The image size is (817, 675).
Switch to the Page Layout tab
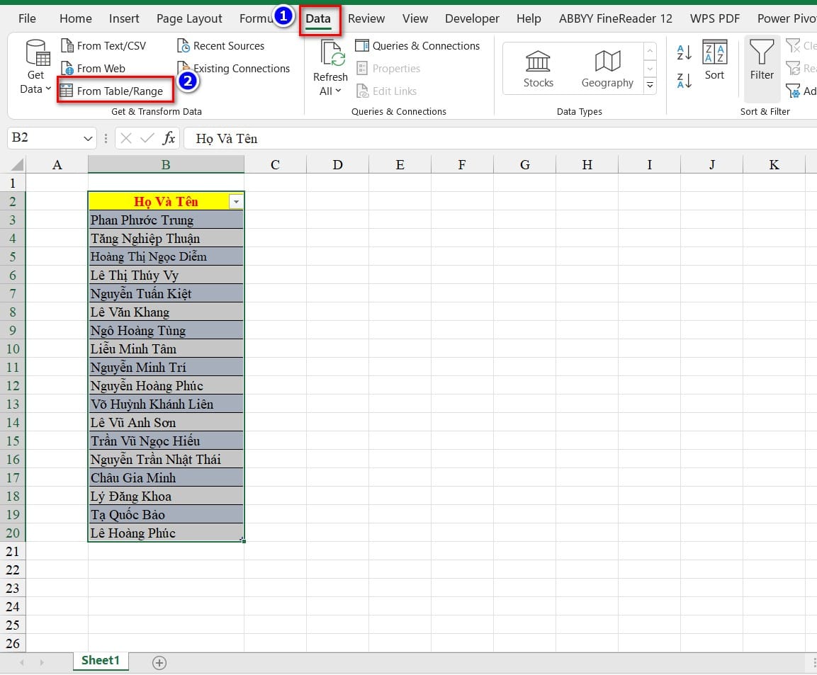[x=189, y=18]
